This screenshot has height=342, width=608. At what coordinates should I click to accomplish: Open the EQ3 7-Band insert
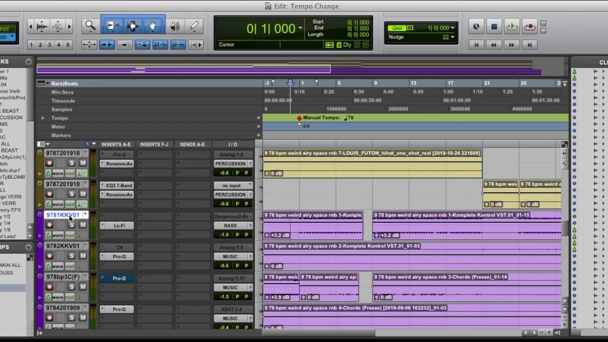pos(119,185)
